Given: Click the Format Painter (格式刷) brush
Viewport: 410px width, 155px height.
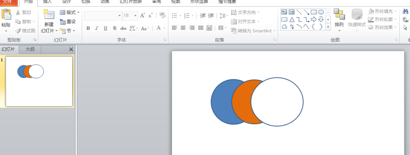Looking at the screenshot, I should tap(18, 31).
